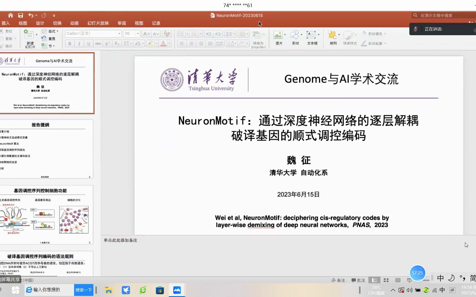Viewport: 476px width, 297px height.
Task: Open the 记录 tab
Action: click(156, 23)
